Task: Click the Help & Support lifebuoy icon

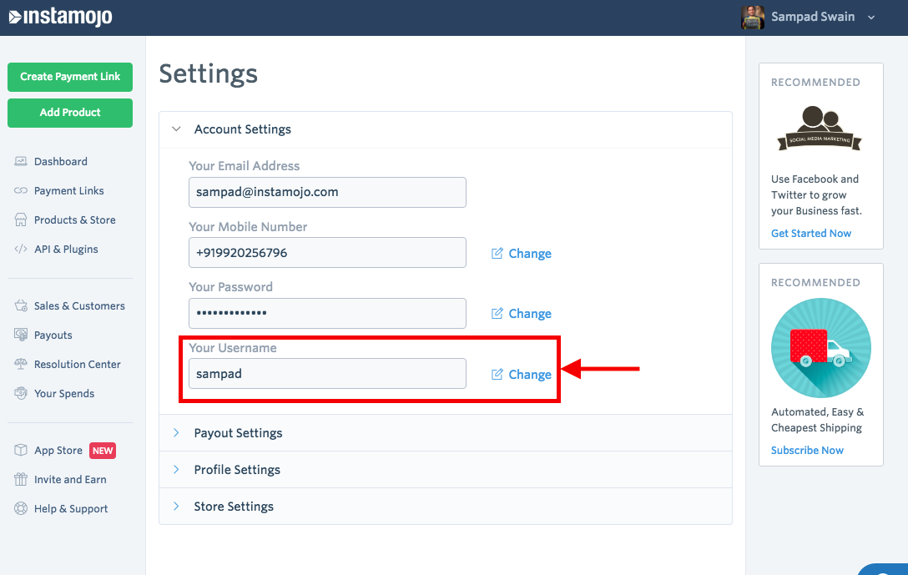Action: click(21, 509)
